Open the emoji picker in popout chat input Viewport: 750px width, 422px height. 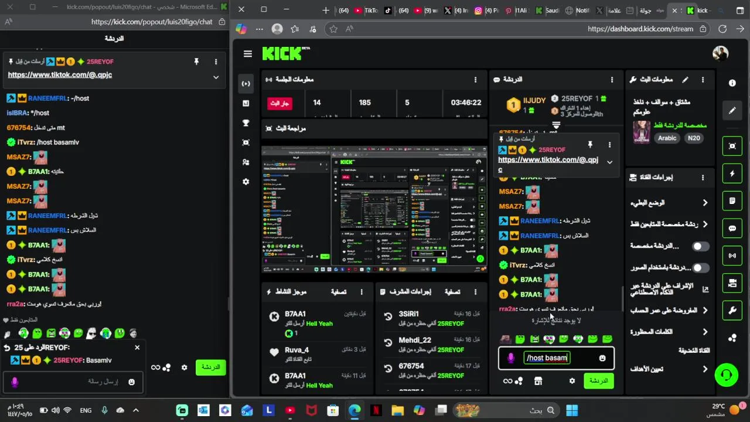[131, 382]
